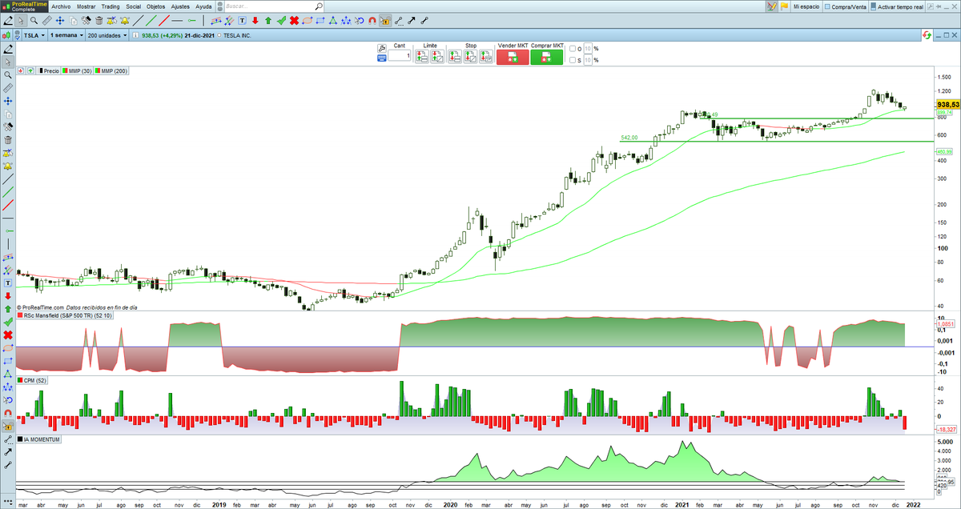Viewport: 961px width, 509px height.
Task: Enable the O percentage checkbox
Action: (x=573, y=49)
